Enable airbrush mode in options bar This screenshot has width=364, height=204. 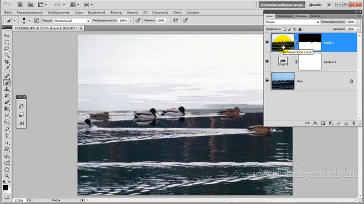176,20
